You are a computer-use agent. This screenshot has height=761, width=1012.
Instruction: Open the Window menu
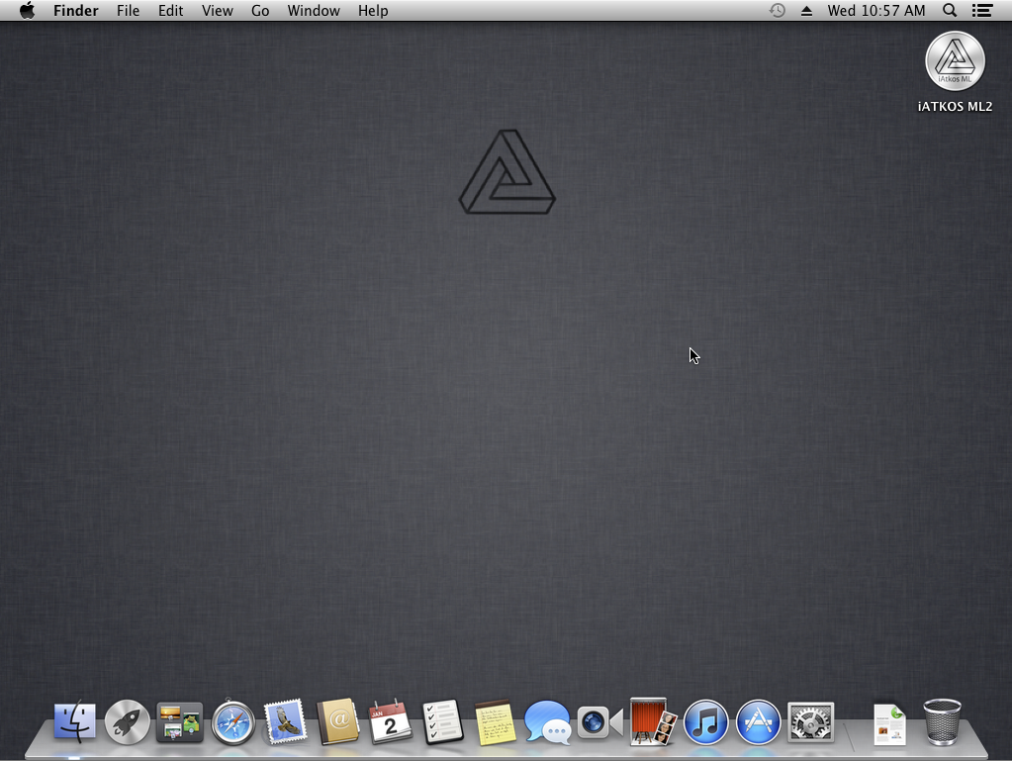tap(314, 11)
